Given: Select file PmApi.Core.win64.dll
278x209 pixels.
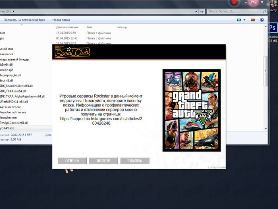Looking at the screenshot, I should coord(14,123).
